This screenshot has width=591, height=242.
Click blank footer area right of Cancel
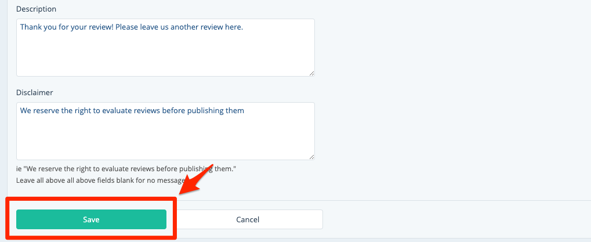[452, 219]
